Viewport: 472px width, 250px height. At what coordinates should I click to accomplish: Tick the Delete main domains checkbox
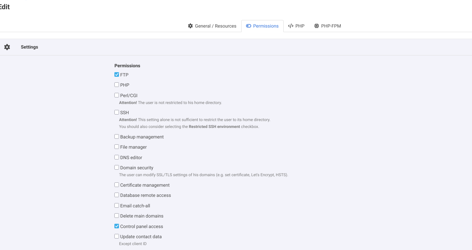pyautogui.click(x=117, y=216)
